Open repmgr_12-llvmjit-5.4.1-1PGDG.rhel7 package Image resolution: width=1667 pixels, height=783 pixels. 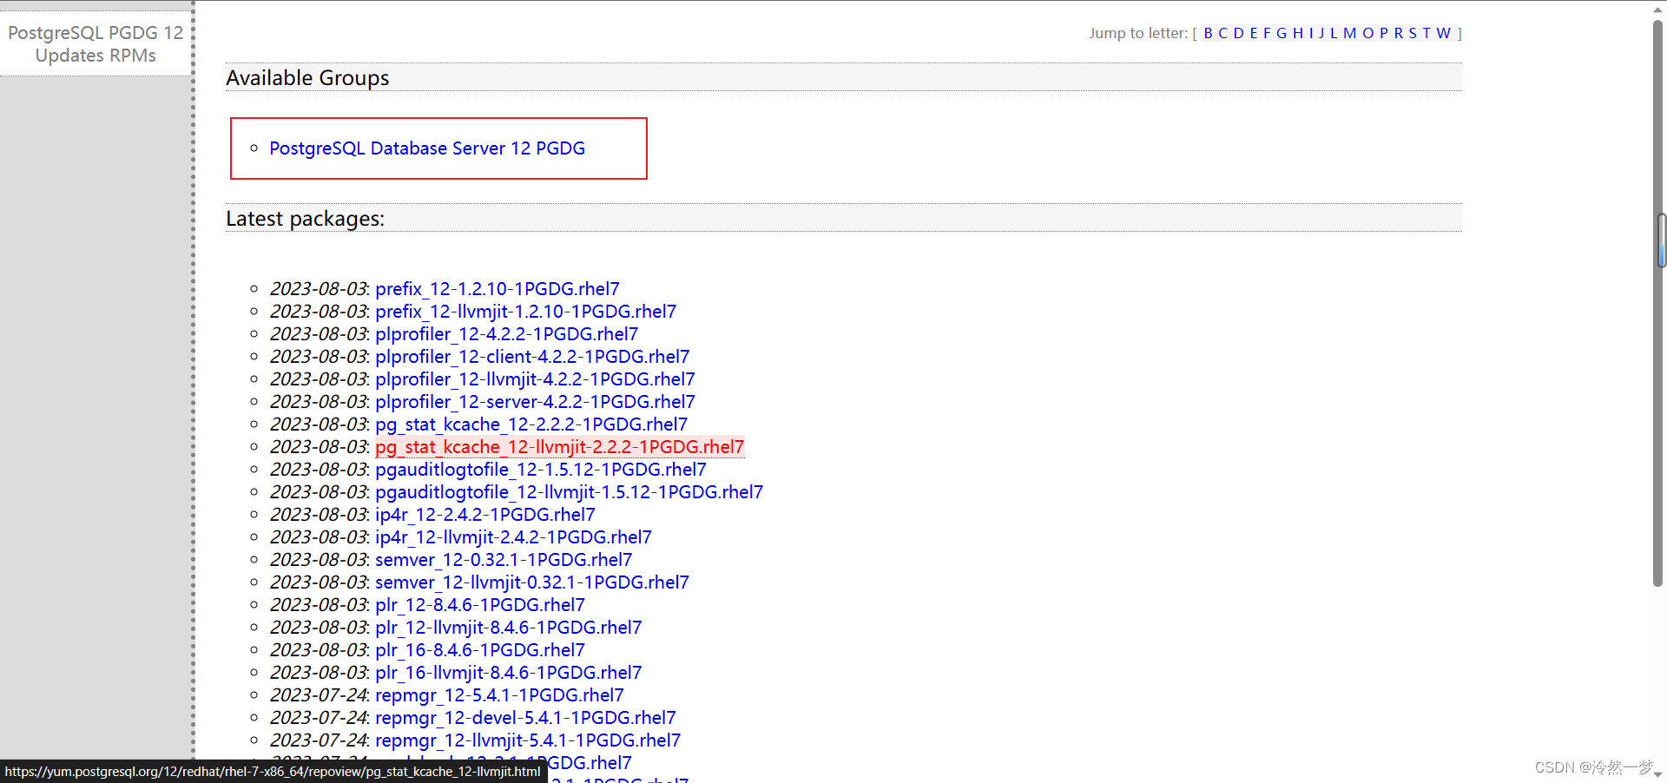point(528,740)
